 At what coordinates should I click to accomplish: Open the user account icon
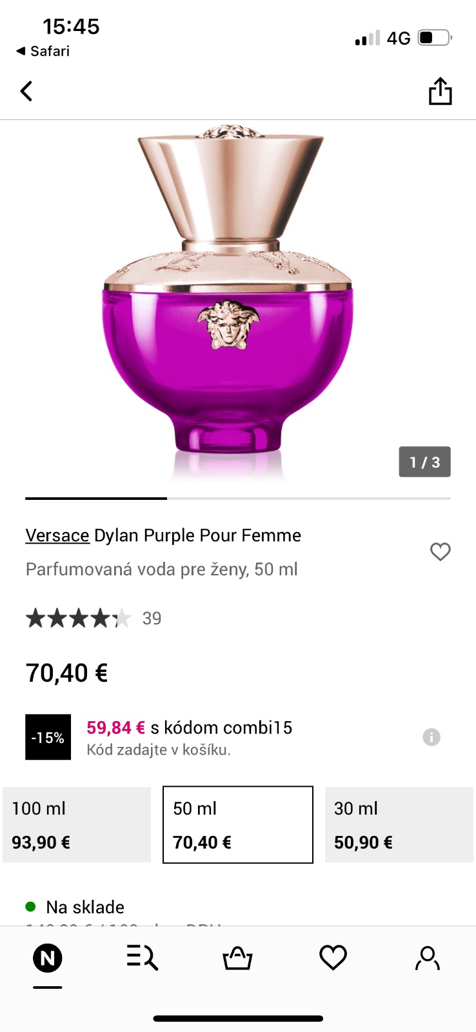tap(427, 958)
